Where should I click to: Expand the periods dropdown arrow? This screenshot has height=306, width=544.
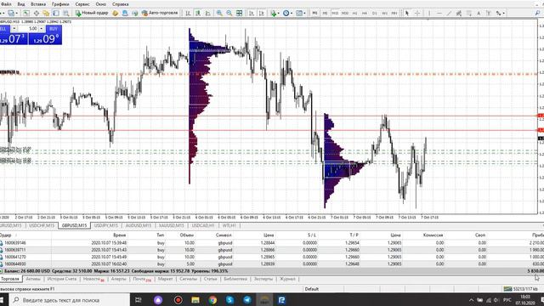(292, 14)
